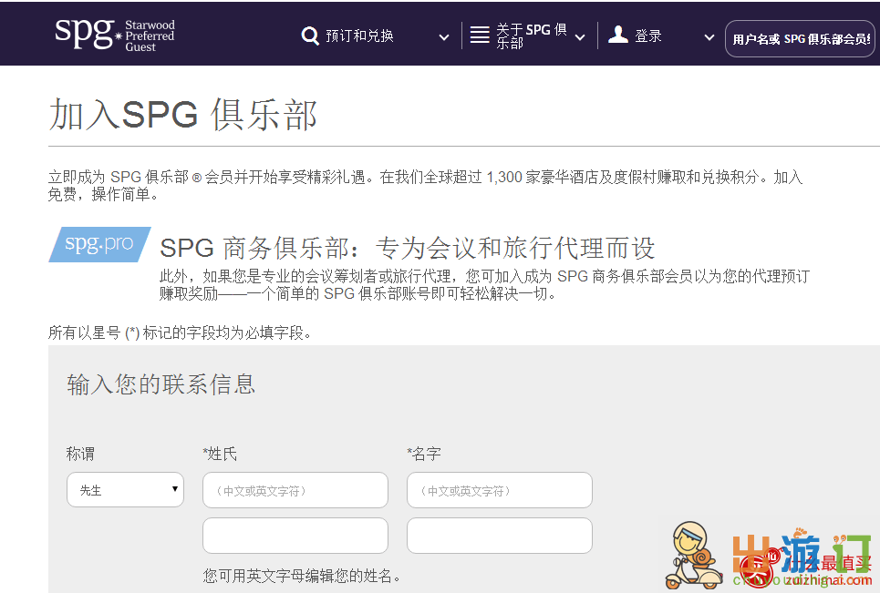Screen dimensions: 880x593
Task: Click the person login icon
Action: (618, 35)
